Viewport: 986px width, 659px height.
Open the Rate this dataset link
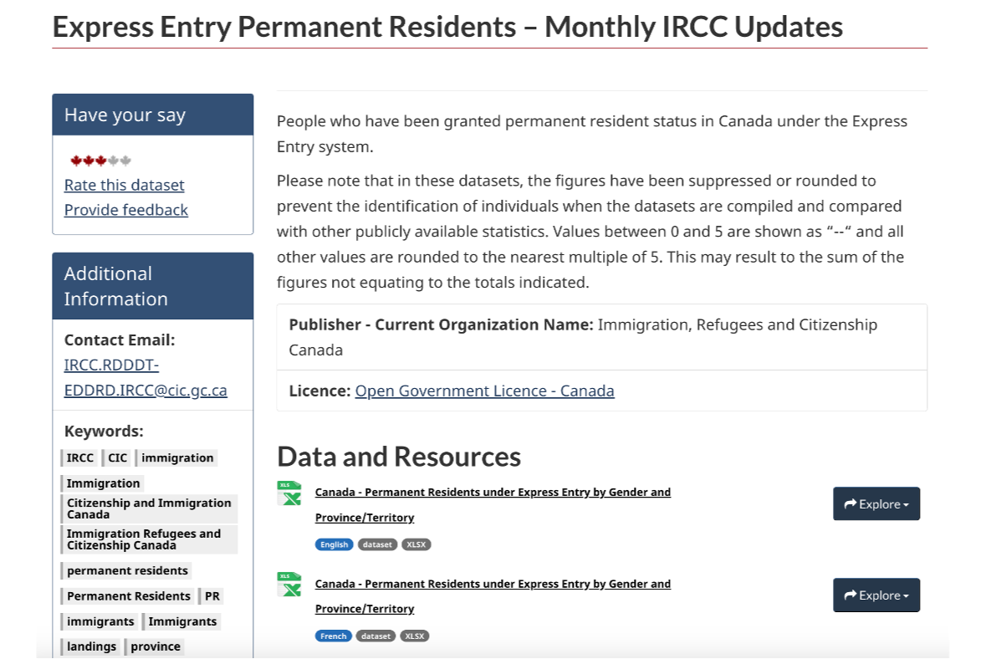point(124,185)
